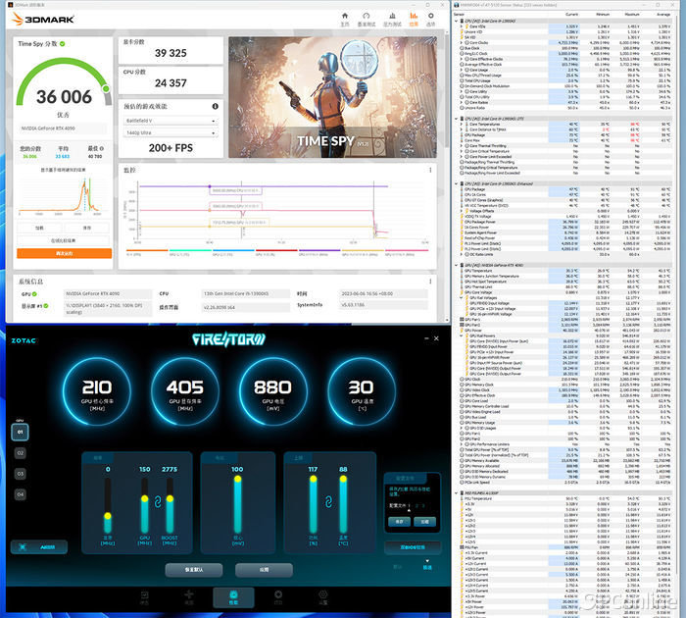
Task: Click the orange run again button
Action: (x=65, y=253)
